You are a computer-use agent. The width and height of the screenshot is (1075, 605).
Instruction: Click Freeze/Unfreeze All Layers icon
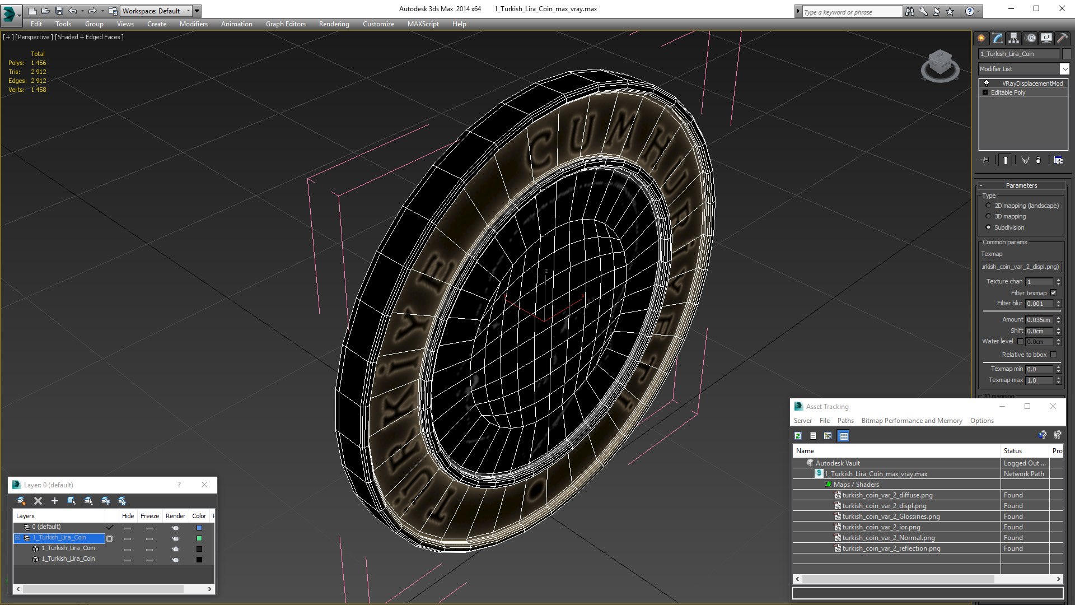pos(122,501)
